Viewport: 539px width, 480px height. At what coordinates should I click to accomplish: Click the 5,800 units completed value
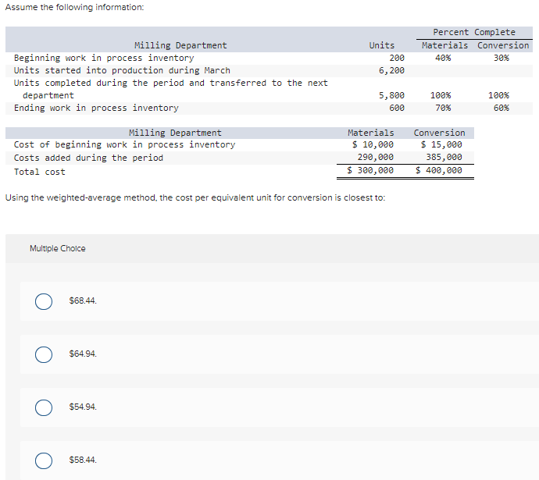(391, 95)
